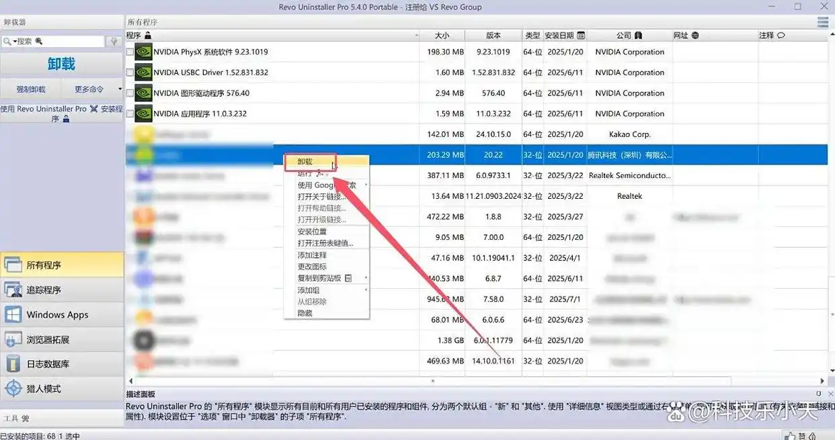The image size is (835, 440).
Task: Open 日志数据库 module in the sidebar
Action: coord(62,364)
